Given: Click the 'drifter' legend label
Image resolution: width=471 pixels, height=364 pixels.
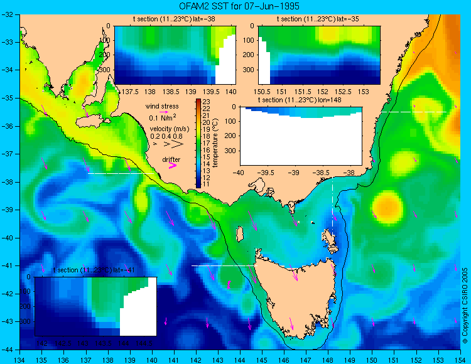Looking at the screenshot, I should click(171, 159).
